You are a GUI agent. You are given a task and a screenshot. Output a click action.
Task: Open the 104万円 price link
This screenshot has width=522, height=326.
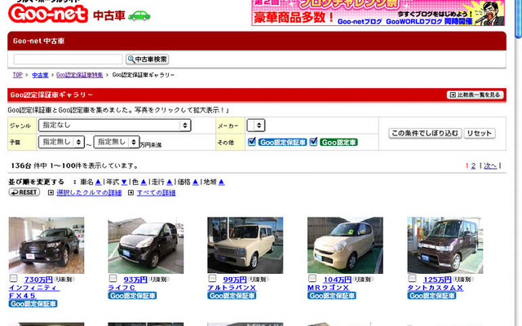point(338,280)
